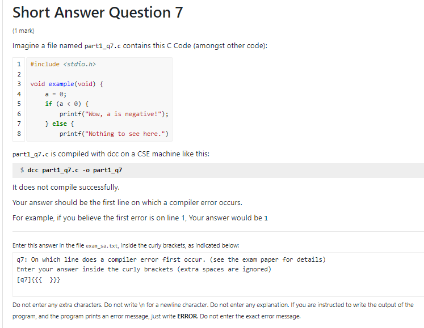This screenshot has width=424, height=328.
Task: Click the q7 prompt line in answer box
Action: [171, 259]
